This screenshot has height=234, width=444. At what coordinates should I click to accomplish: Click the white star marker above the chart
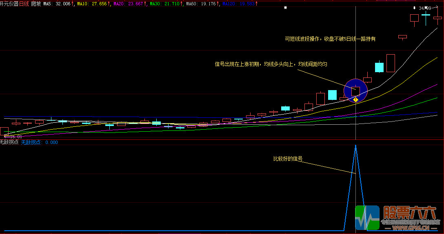tap(285, 8)
